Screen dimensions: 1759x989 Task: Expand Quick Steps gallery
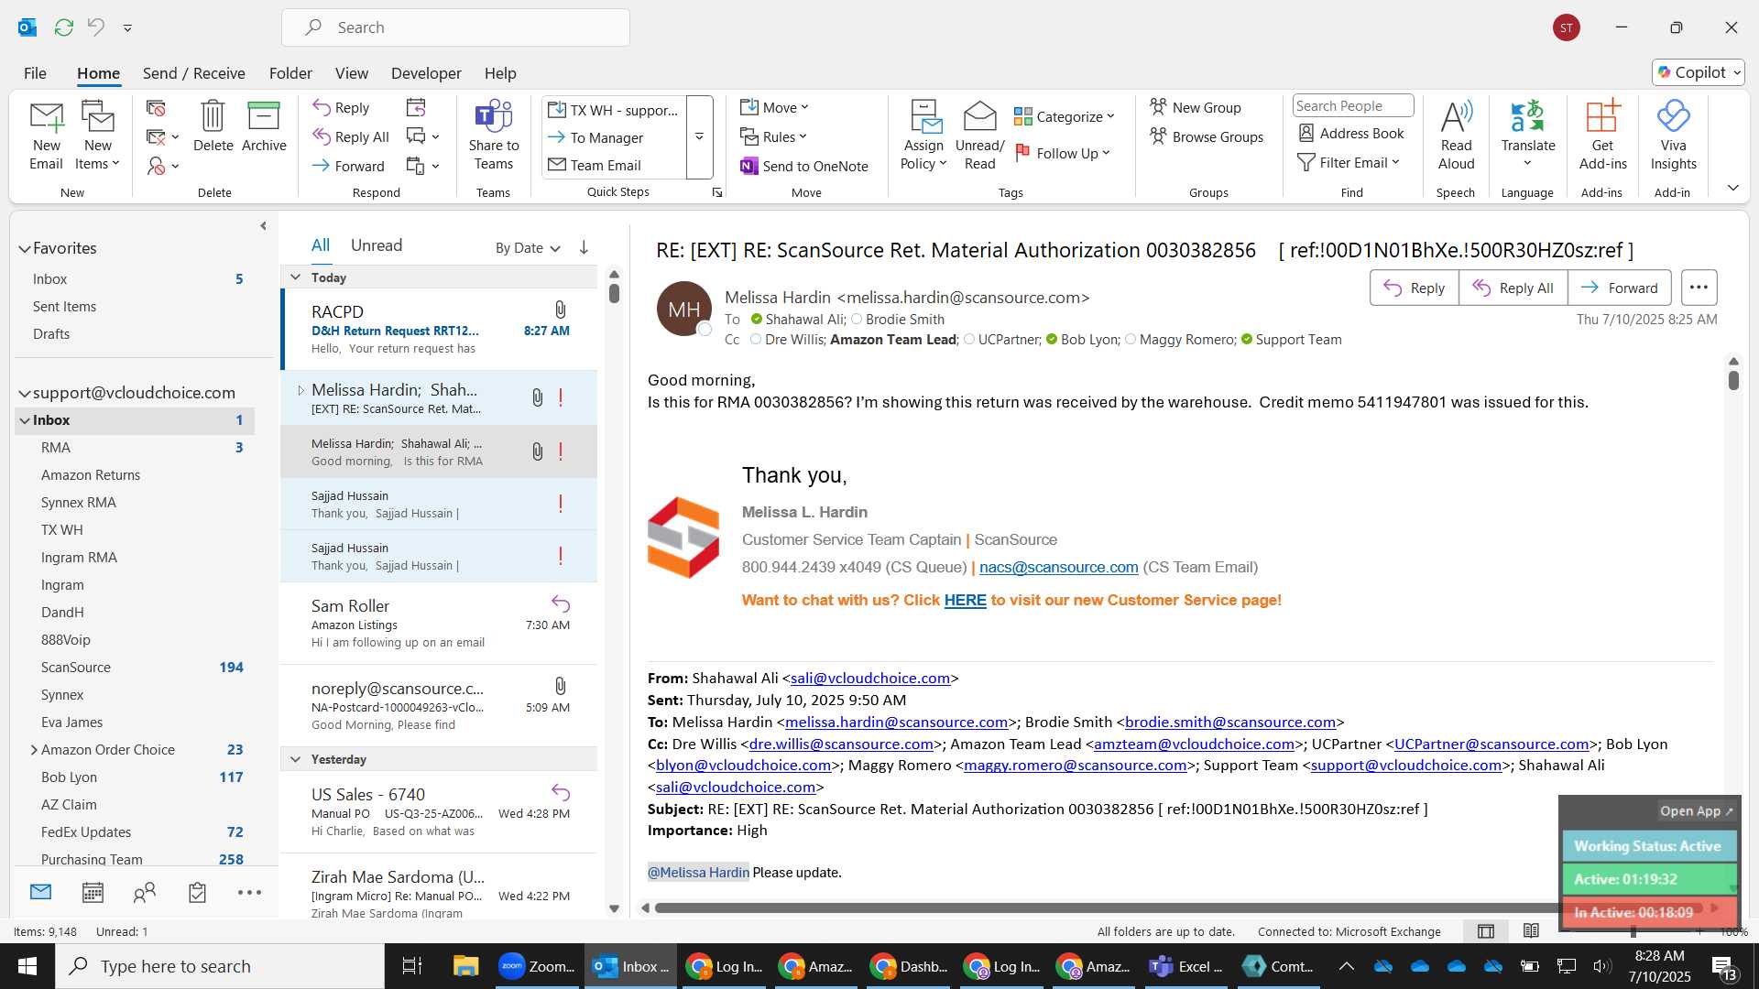(x=699, y=136)
